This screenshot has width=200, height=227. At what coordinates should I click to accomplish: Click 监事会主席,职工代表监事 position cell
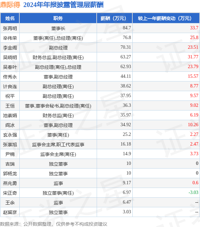(58, 145)
